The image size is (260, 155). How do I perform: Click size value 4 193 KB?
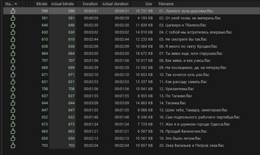click(x=145, y=18)
